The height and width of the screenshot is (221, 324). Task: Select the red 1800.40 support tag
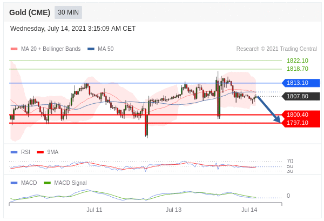click(x=301, y=115)
